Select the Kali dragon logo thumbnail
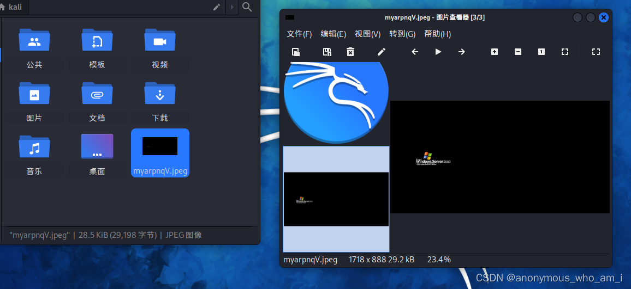The width and height of the screenshot is (631, 289). [x=336, y=103]
